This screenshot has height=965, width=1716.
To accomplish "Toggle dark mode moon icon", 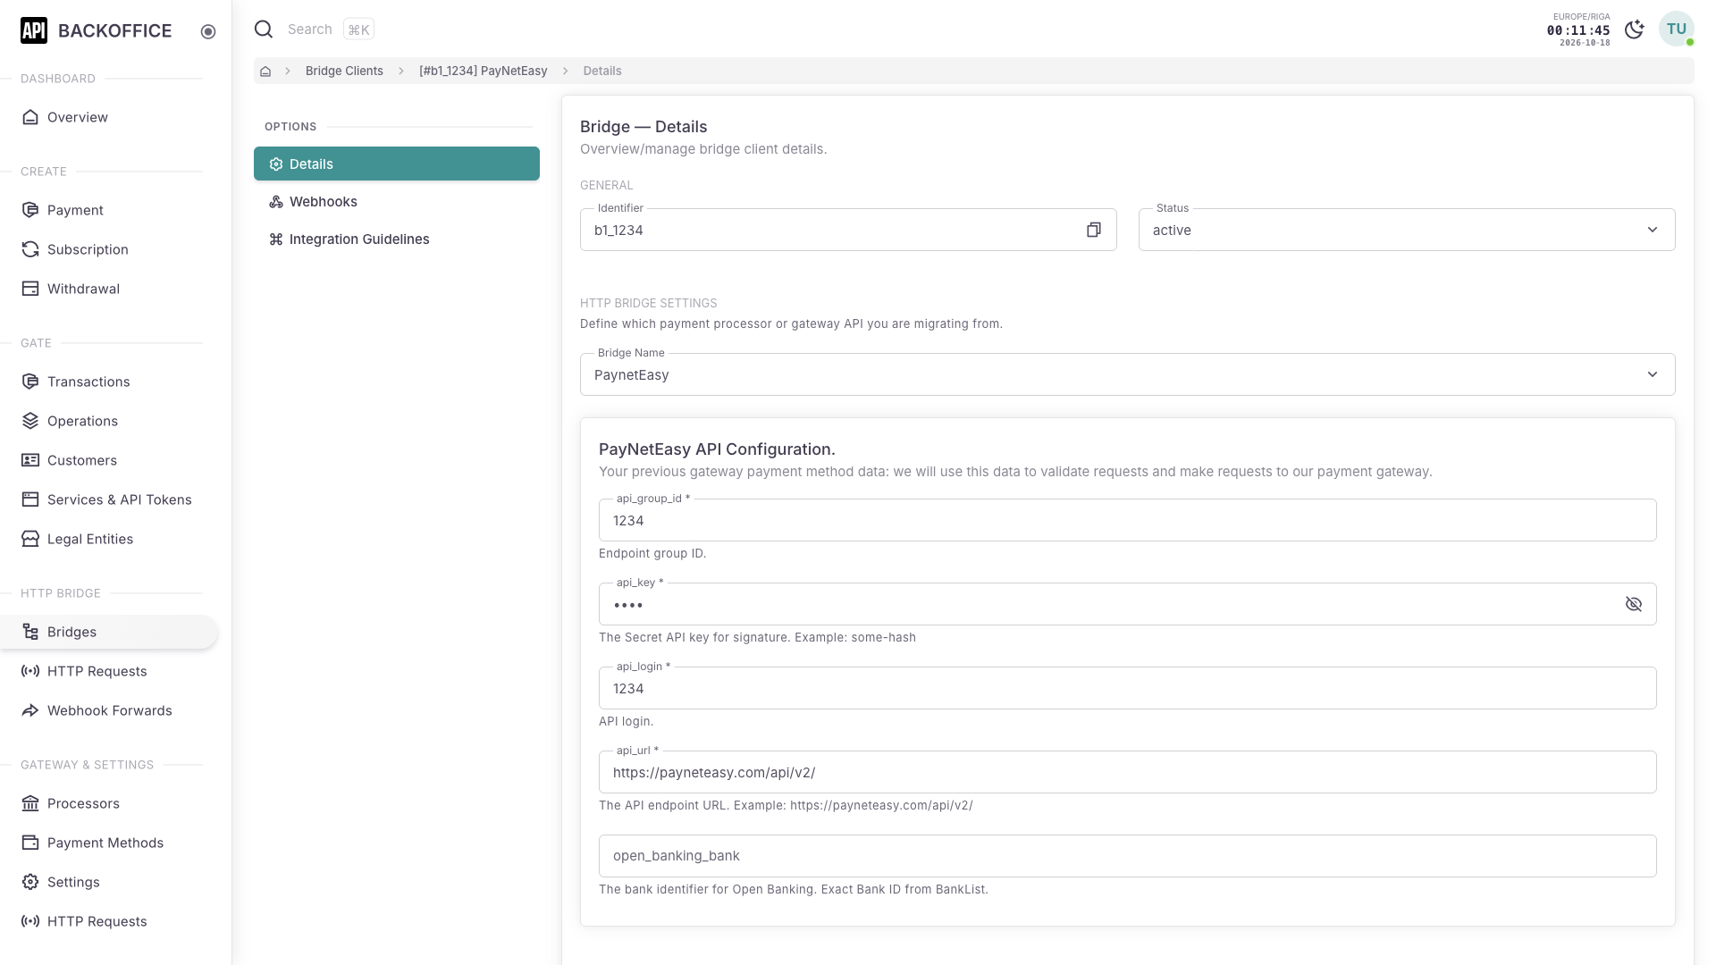I will coord(1635,29).
